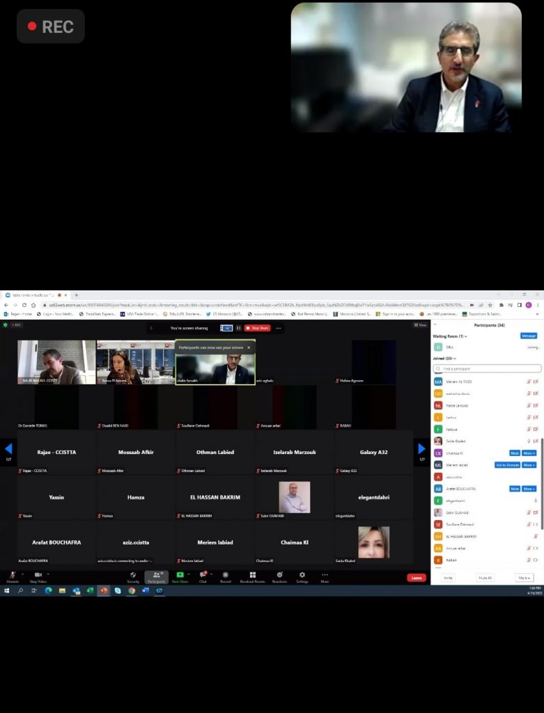The height and width of the screenshot is (713, 544).
Task: Select EL HASSAN BAKRIM in participants list
Action: (x=485, y=536)
